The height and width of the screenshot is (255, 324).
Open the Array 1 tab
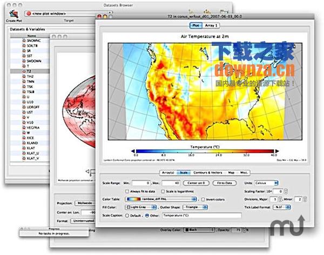[211, 25]
